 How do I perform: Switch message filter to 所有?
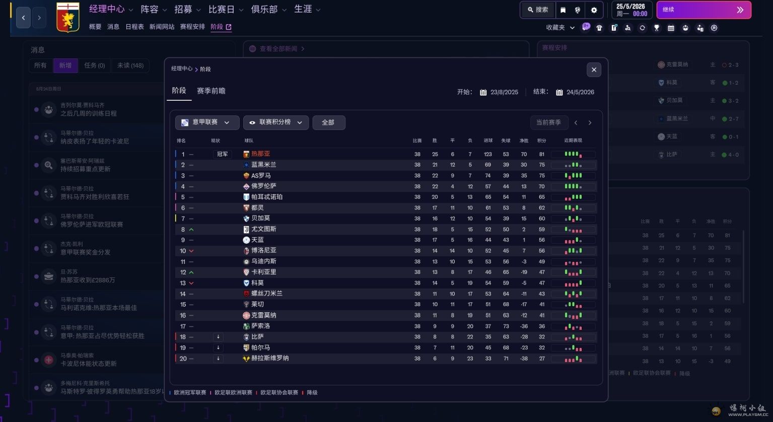(x=40, y=65)
